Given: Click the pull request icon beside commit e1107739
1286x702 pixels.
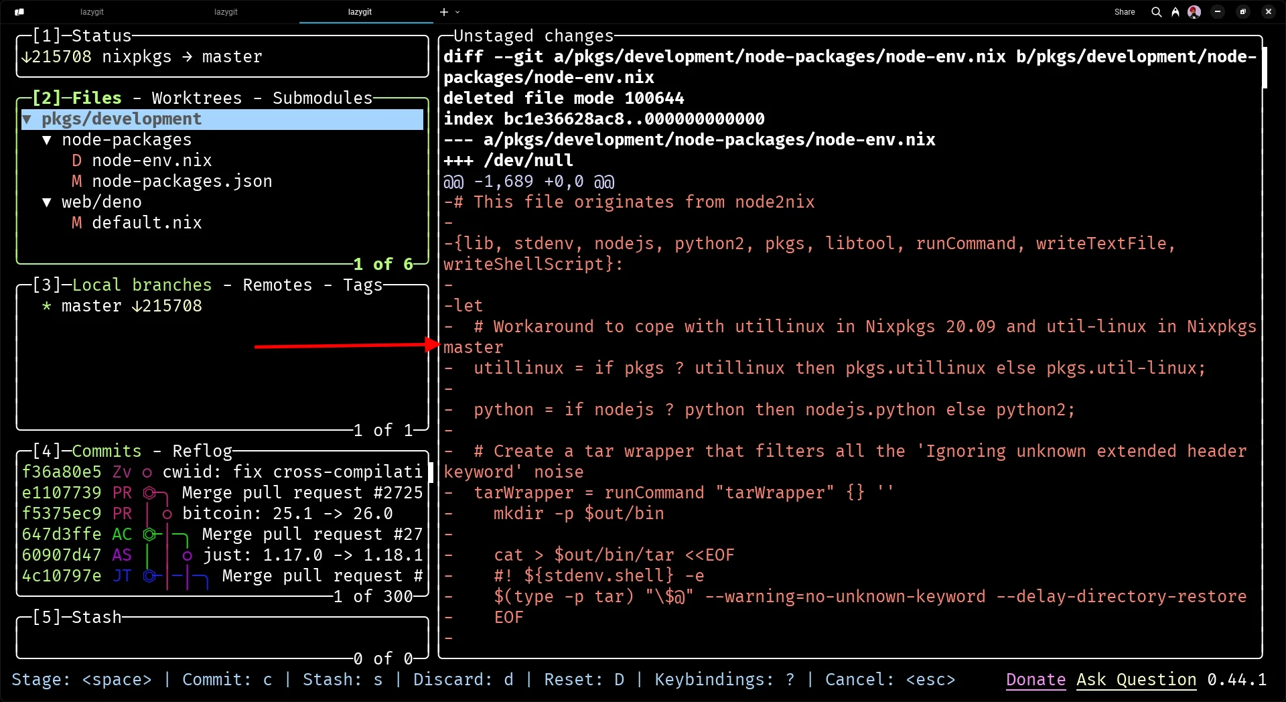Looking at the screenshot, I should [149, 493].
